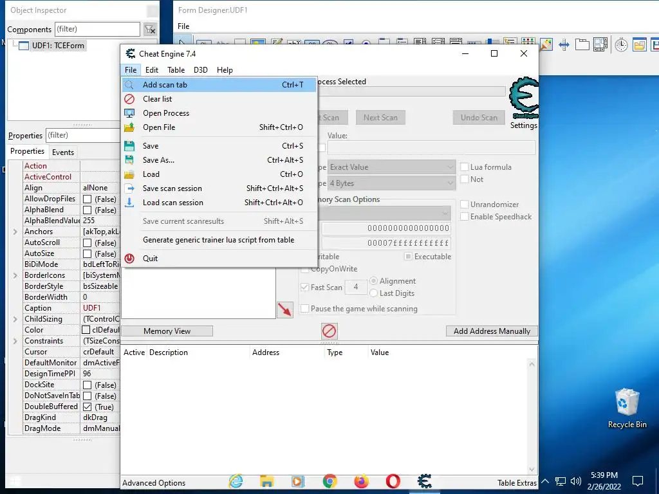Click Add Address Manually button

click(492, 331)
